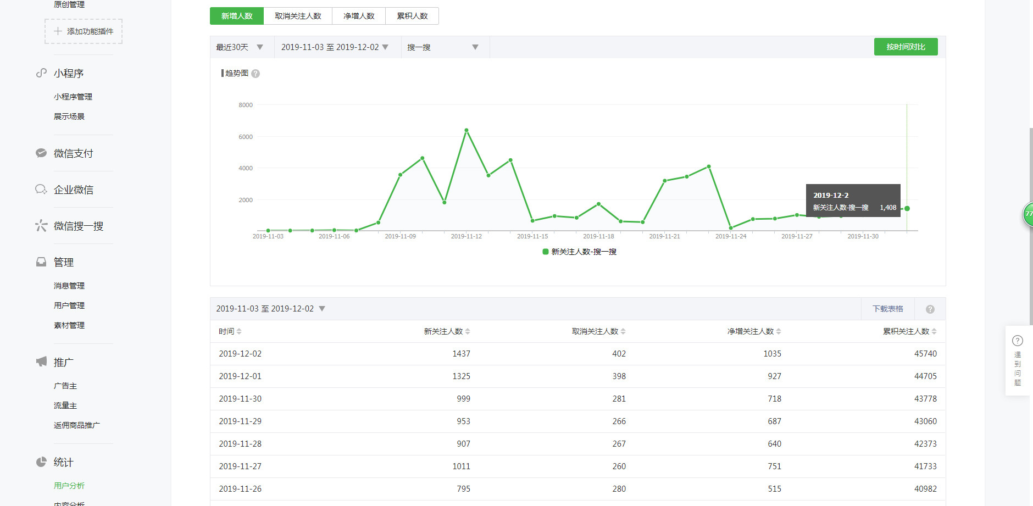Open the 最近30天 range dropdown
Screen dimensions: 1033x506
click(x=240, y=47)
